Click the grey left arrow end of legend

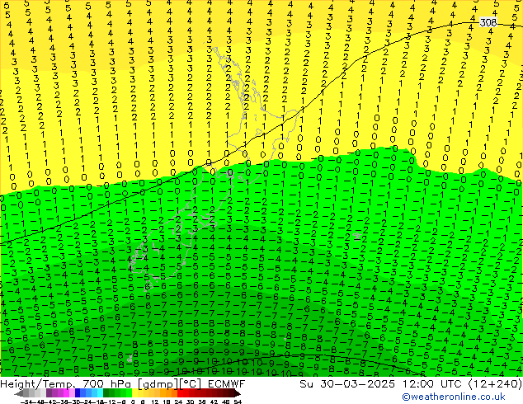pos(19,393)
